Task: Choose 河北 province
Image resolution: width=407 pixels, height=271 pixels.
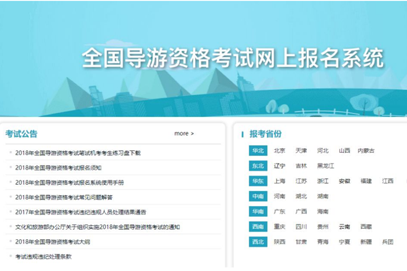Action: 322,151
